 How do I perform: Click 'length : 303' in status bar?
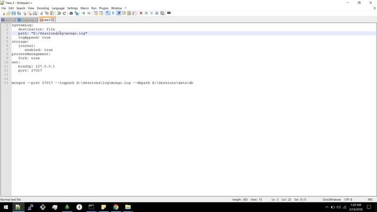pos(240,200)
